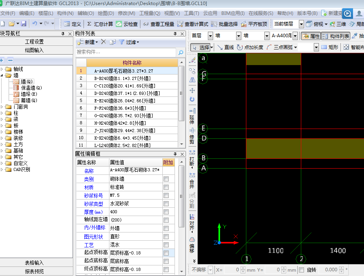Click the move tool icon
The image size is (364, 276).
point(192,90)
